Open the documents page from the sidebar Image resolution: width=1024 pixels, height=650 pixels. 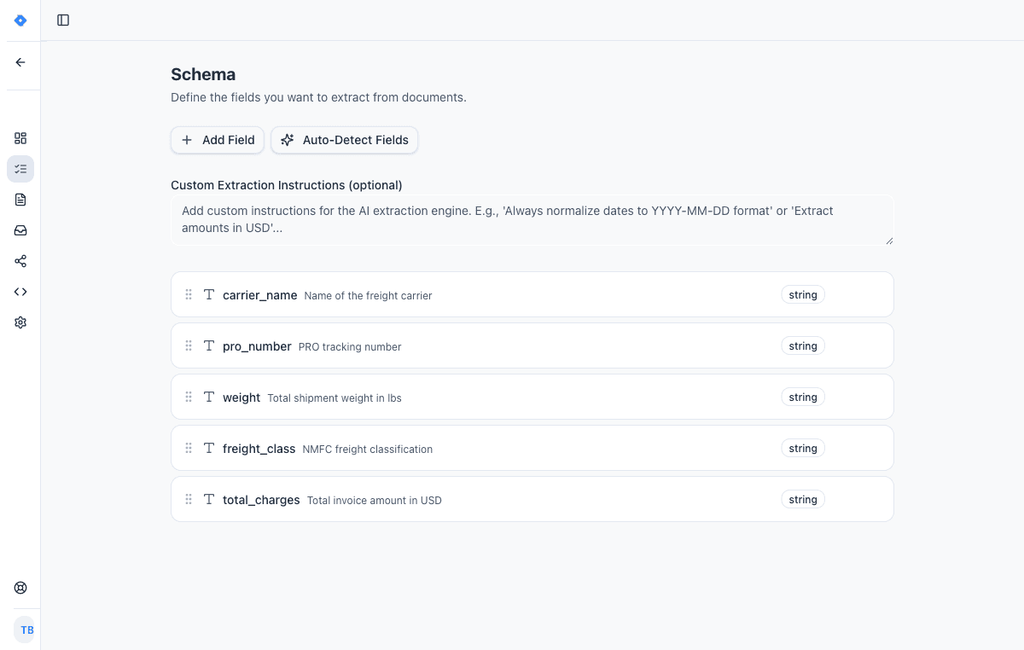click(20, 200)
